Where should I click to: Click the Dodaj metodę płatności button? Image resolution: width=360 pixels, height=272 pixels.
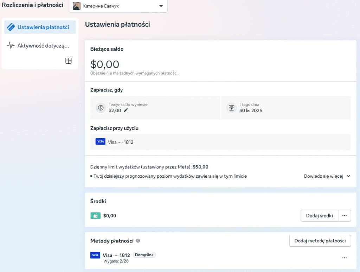[320, 241]
